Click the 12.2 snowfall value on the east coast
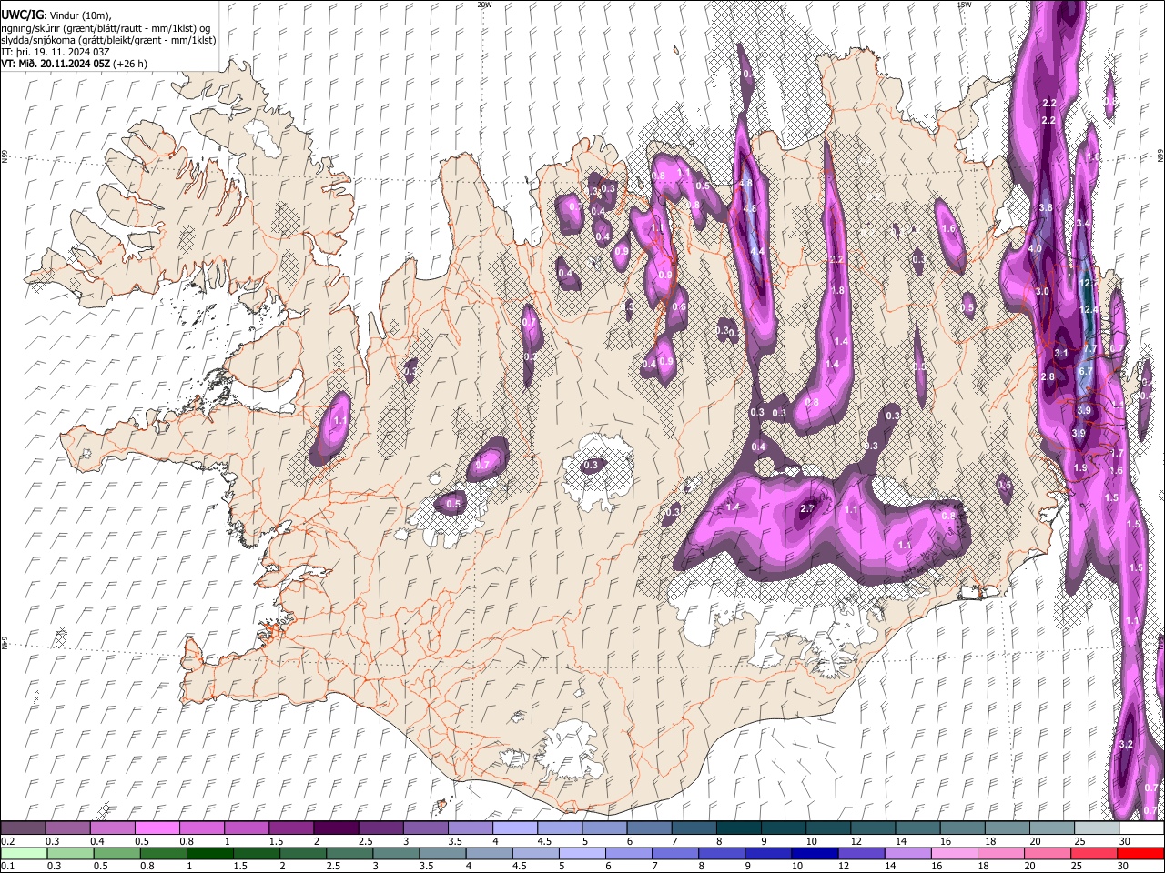 coord(1089,284)
